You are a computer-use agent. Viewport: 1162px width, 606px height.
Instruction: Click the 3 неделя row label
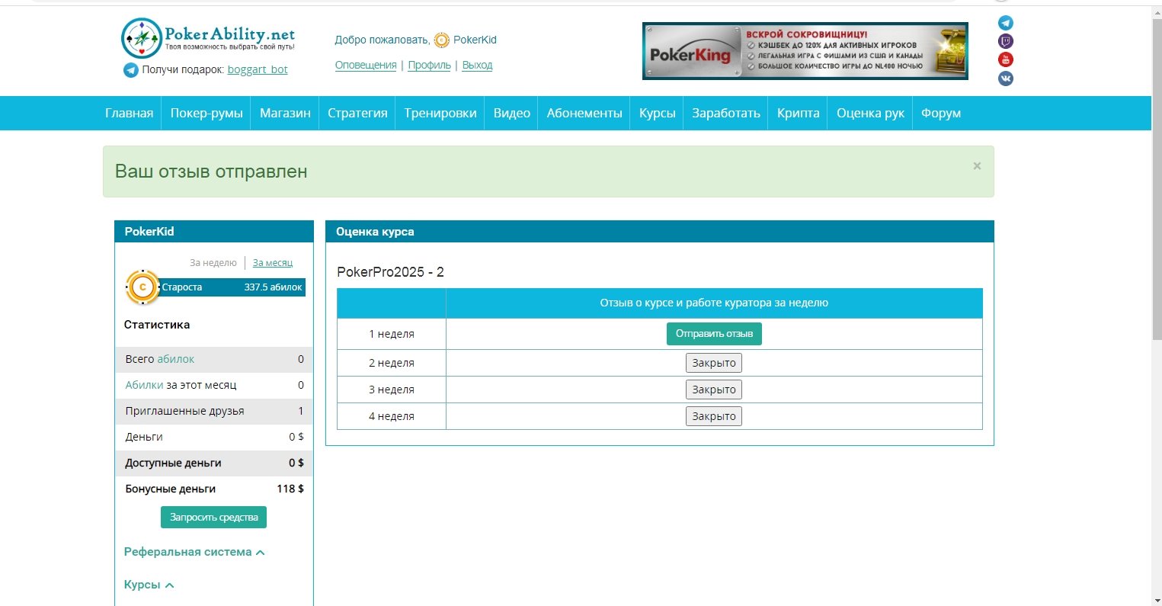point(392,390)
